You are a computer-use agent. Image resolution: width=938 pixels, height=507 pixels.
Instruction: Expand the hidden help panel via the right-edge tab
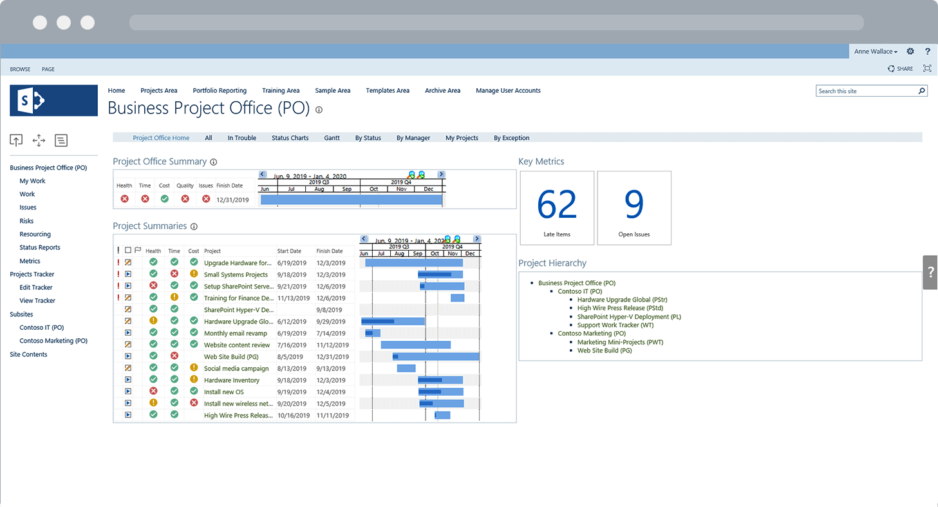[x=930, y=272]
